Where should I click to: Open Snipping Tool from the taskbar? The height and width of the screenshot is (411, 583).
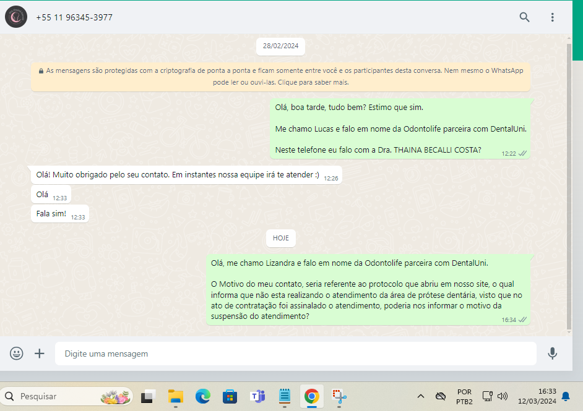339,397
